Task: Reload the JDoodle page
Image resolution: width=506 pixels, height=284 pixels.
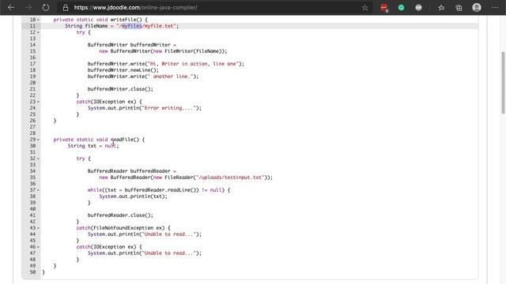Action: [46, 7]
